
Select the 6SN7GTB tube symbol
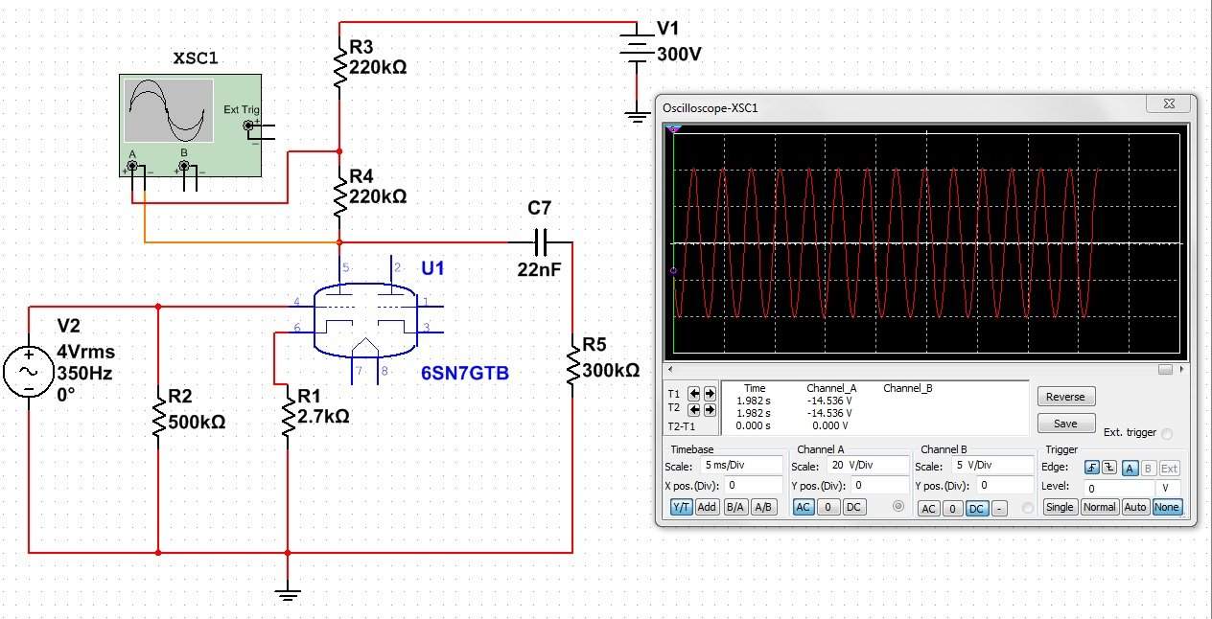[368, 320]
